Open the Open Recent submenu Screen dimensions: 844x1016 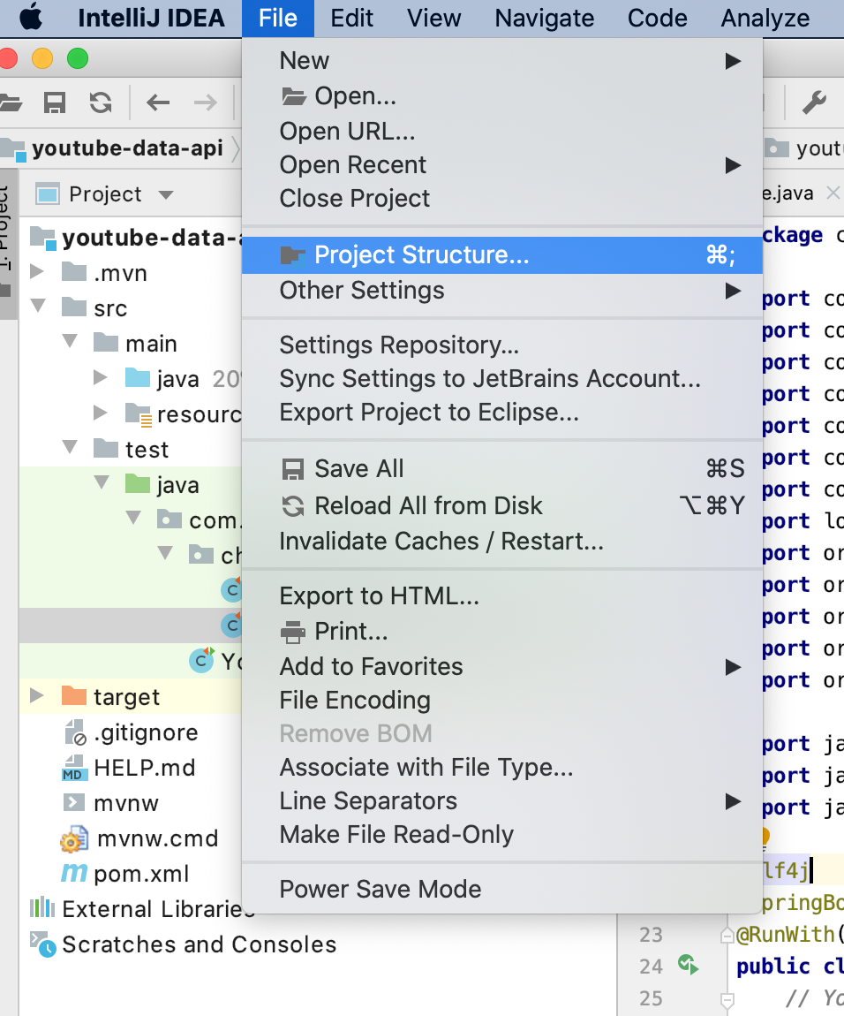pyautogui.click(x=502, y=165)
